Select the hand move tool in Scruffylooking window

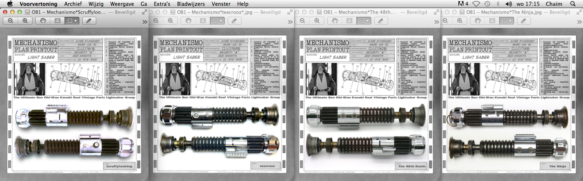[43, 21]
